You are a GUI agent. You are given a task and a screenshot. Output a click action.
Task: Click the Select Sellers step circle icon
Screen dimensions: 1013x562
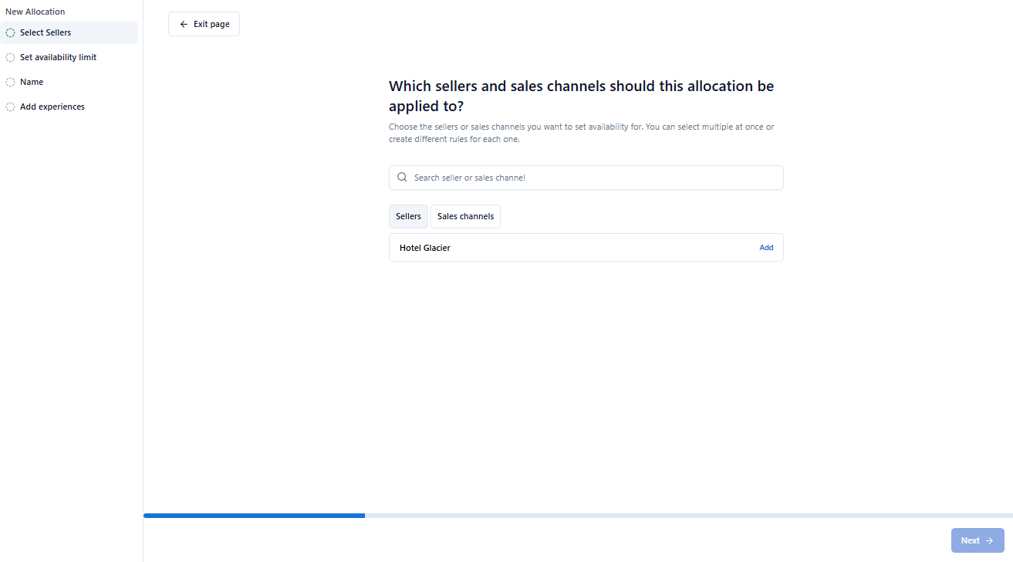pos(10,33)
